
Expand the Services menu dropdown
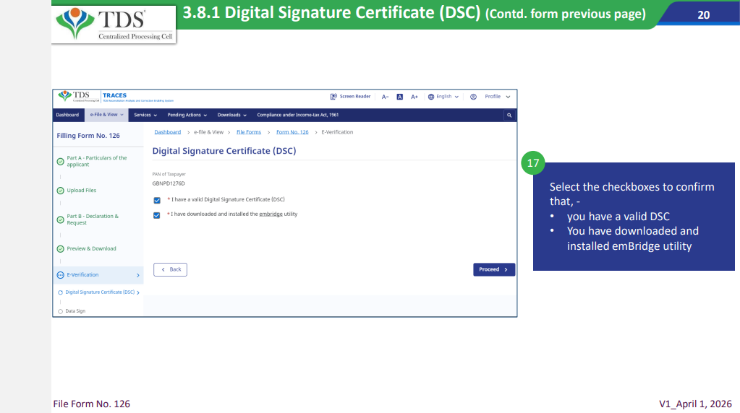[145, 115]
